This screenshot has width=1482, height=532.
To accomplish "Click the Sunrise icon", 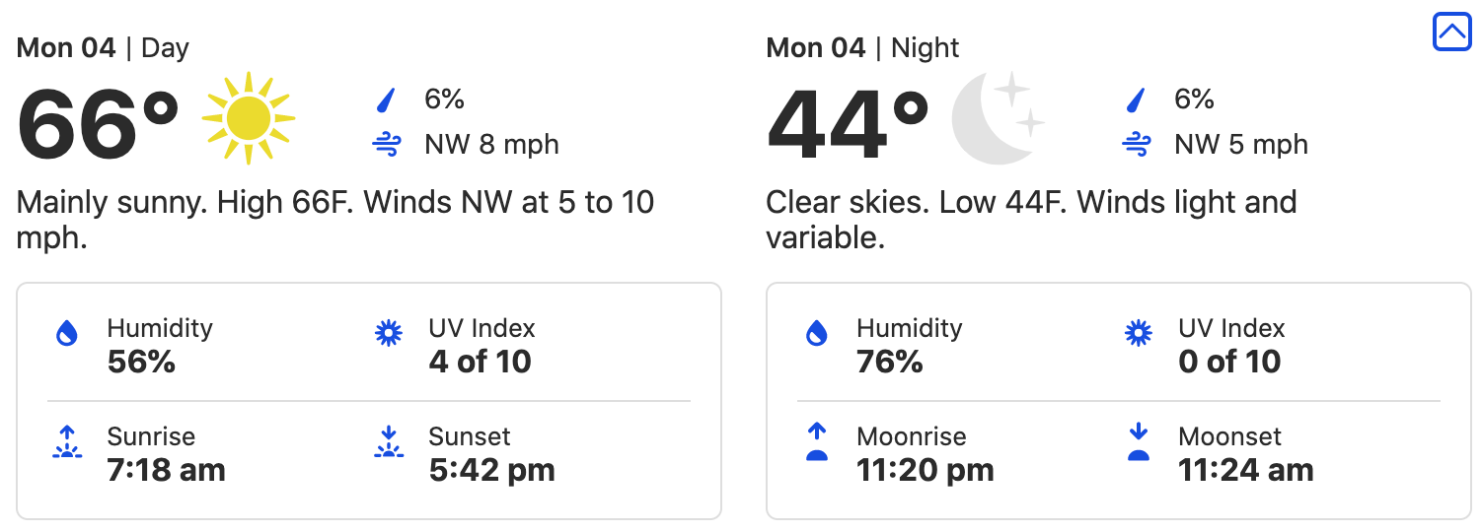I will (66, 442).
